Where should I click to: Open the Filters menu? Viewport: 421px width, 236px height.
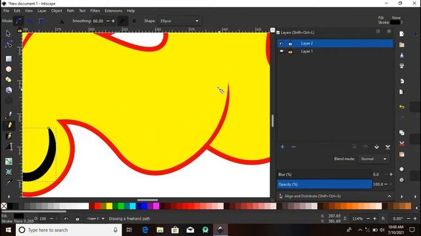tap(95, 10)
